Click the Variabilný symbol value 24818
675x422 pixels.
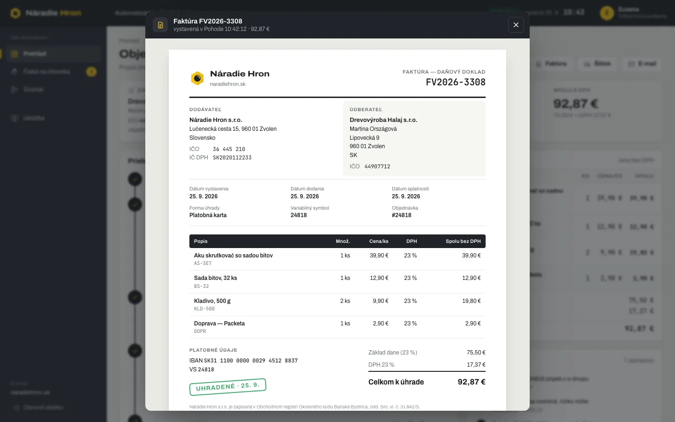click(299, 215)
